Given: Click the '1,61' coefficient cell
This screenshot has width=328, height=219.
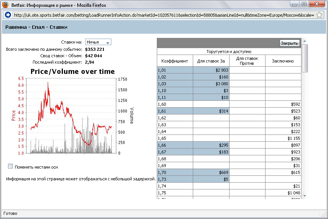Looking at the screenshot, I should [x=175, y=111].
